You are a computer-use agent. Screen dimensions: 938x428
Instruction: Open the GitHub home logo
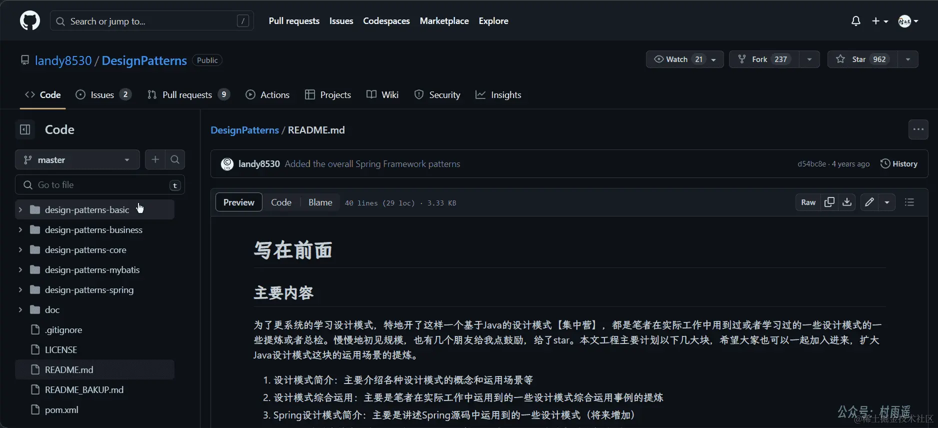coord(30,21)
